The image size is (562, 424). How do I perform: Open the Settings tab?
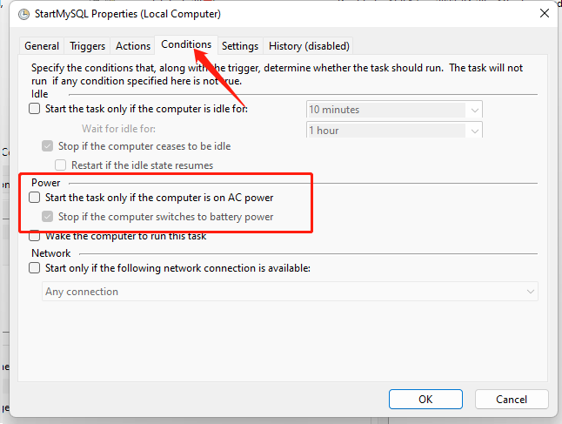(239, 46)
